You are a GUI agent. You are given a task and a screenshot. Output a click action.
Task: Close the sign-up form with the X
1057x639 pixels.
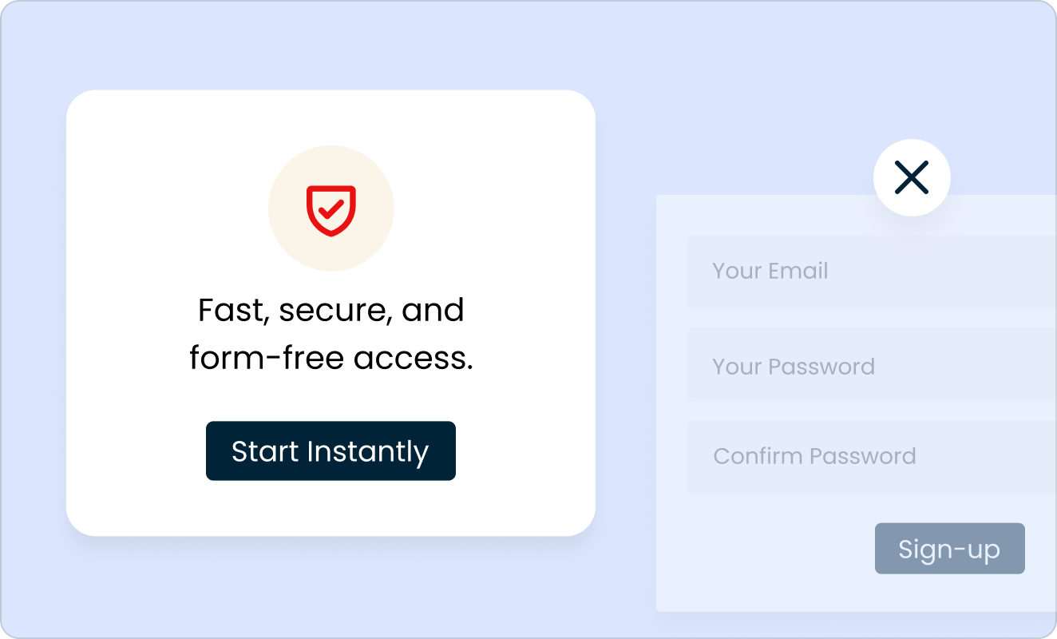point(912,177)
